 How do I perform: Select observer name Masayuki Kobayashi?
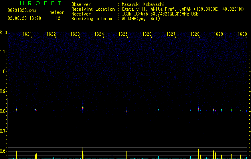pyautogui.click(x=143, y=4)
